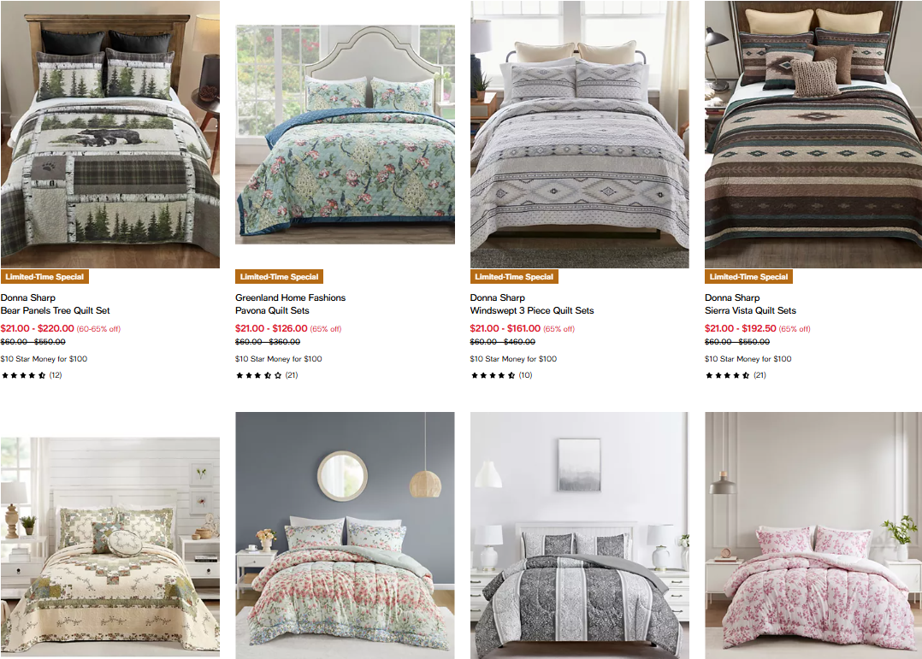The width and height of the screenshot is (922, 659).
Task: Open star rating with 12 reviews
Action: click(32, 375)
